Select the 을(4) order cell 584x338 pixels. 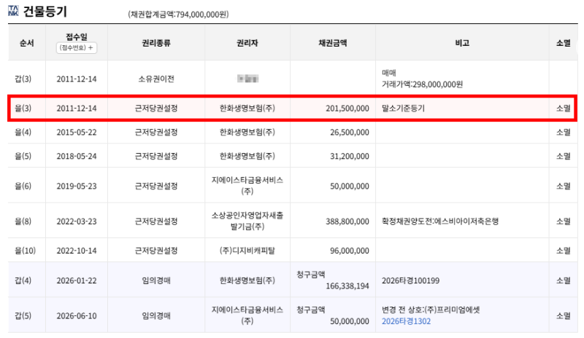[23, 133]
